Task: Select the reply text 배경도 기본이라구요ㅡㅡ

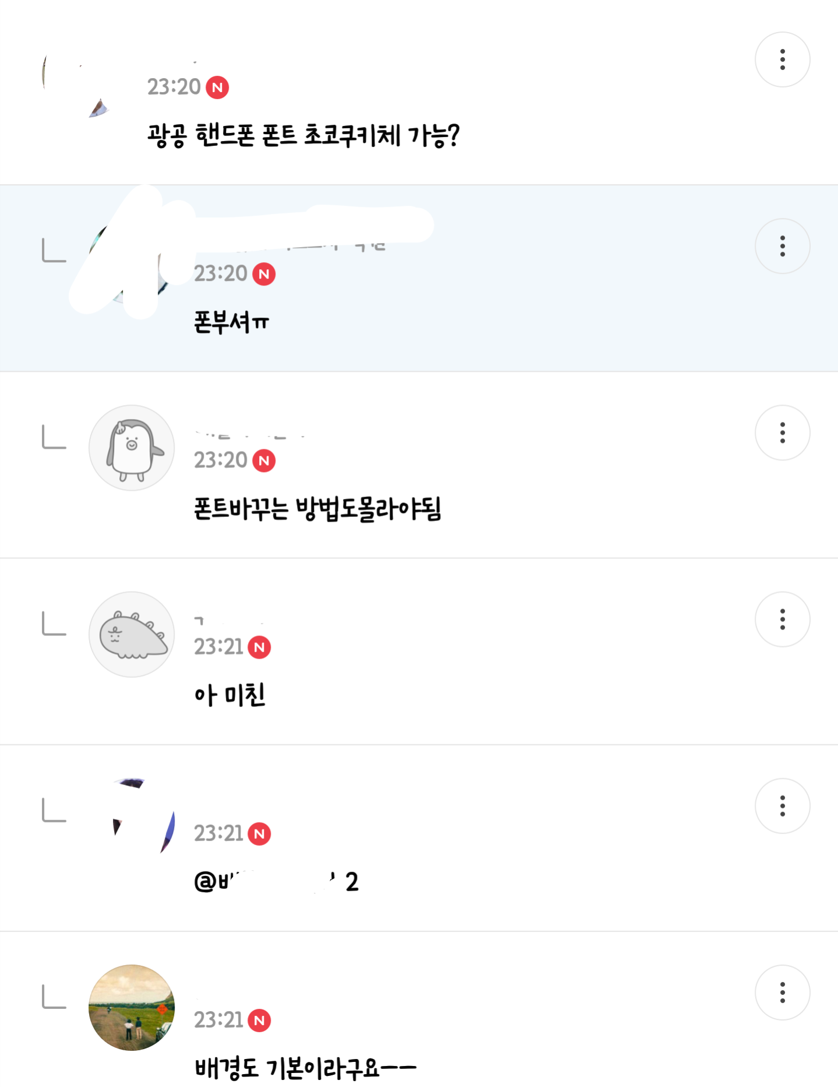Action: click(305, 1068)
